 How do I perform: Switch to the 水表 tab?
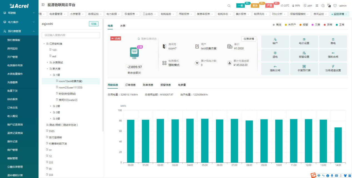coord(123,26)
